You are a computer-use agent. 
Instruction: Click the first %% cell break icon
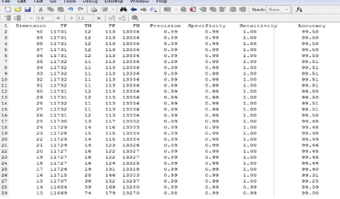[112, 18]
